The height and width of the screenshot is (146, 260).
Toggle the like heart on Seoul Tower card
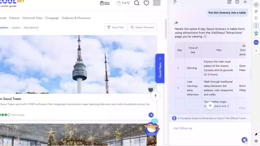151,90
